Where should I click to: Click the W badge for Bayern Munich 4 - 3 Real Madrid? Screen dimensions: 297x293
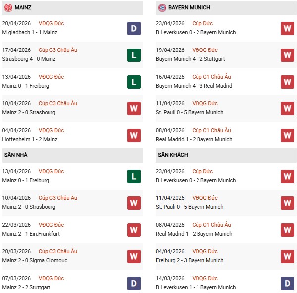point(287,82)
